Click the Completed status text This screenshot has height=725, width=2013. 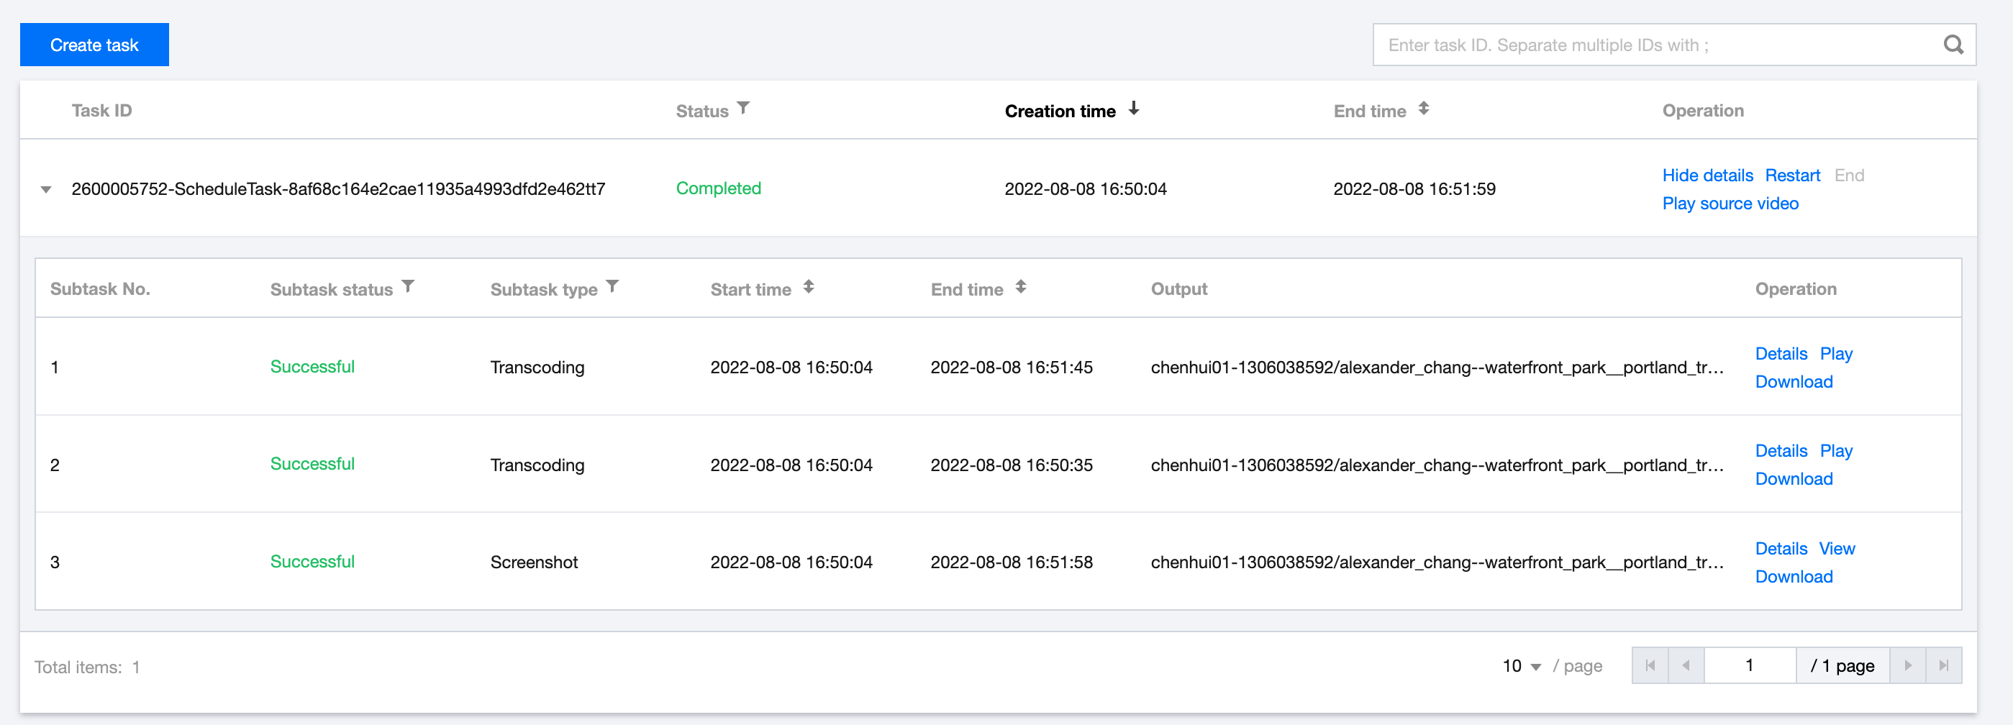pos(718,188)
